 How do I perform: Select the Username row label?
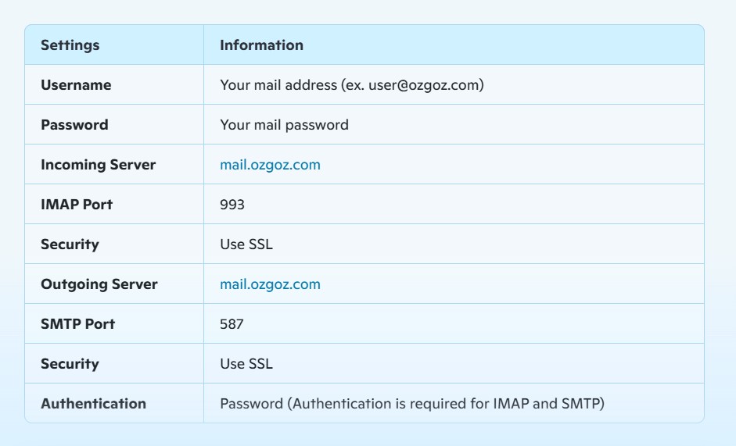tap(76, 85)
